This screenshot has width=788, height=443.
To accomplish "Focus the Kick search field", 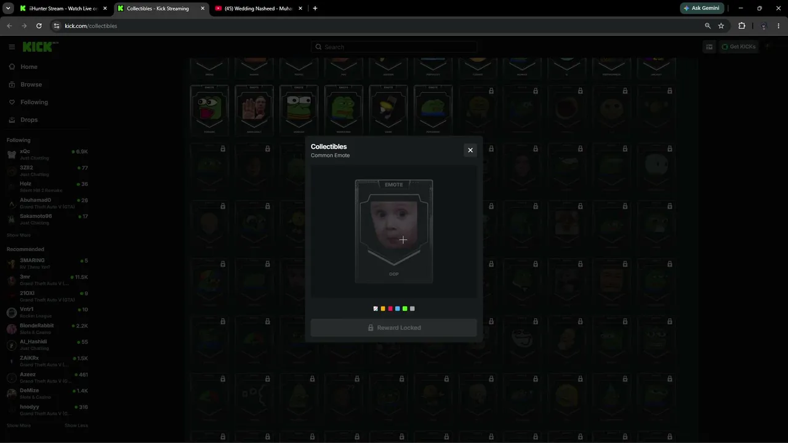I will click(394, 47).
